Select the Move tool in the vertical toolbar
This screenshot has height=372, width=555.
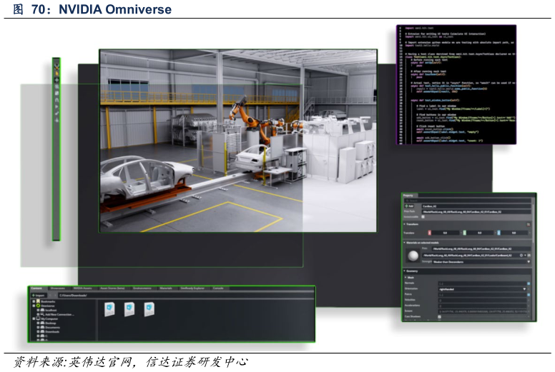coord(57,80)
